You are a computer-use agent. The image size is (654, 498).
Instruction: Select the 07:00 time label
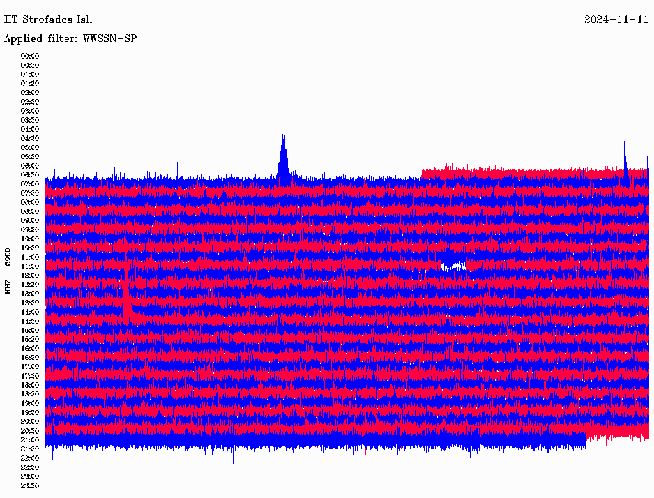point(30,184)
